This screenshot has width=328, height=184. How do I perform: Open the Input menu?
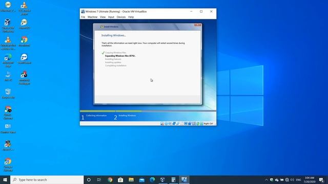point(111,17)
